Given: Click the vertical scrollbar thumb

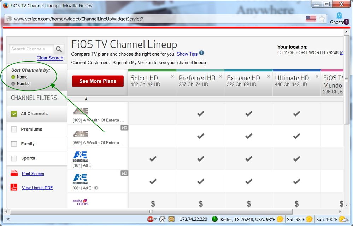Looking at the screenshot, I should (346, 80).
